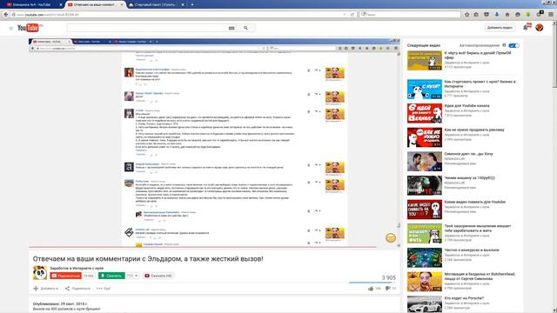
Task: Open the address bar history dropdown arrow
Action: pyautogui.click(x=345, y=15)
